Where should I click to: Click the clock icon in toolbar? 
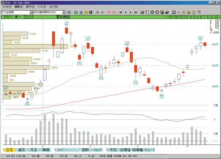157,12
